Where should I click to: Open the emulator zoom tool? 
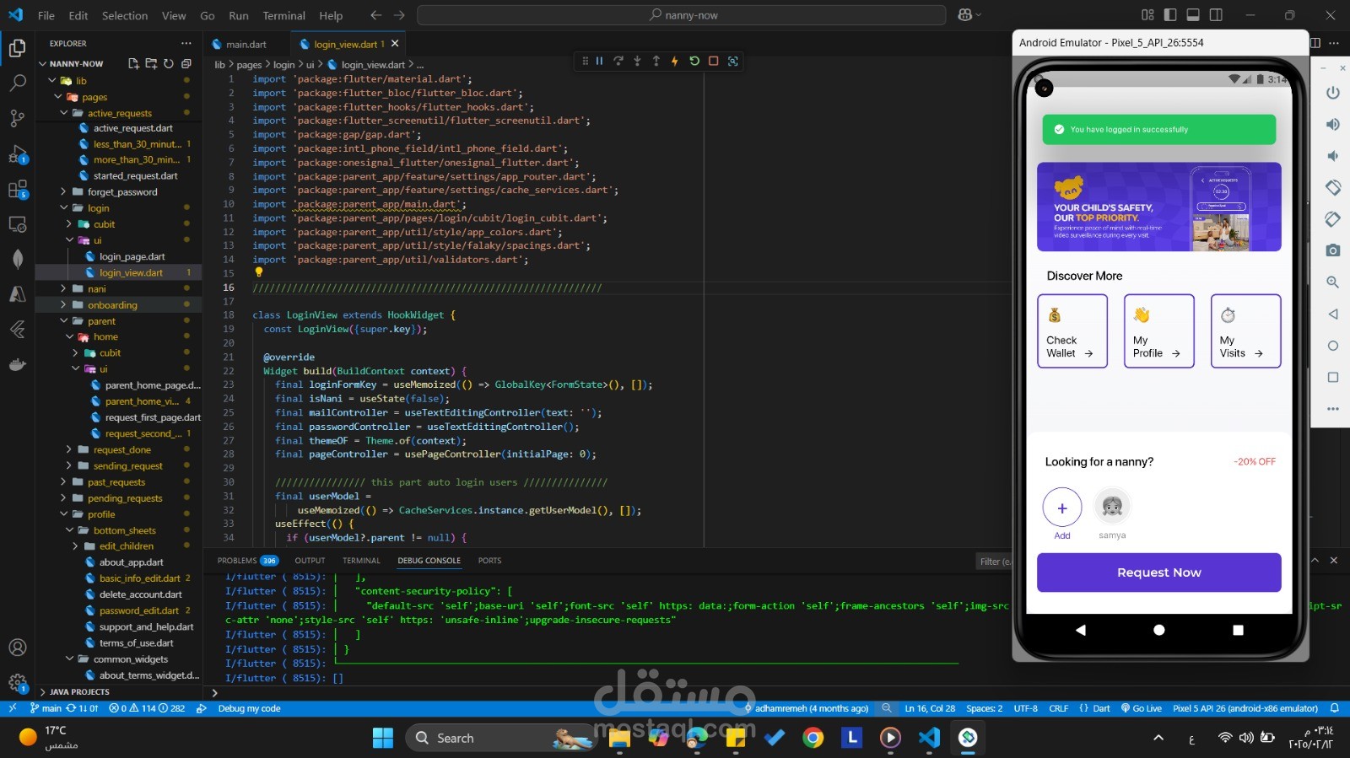(x=1333, y=282)
